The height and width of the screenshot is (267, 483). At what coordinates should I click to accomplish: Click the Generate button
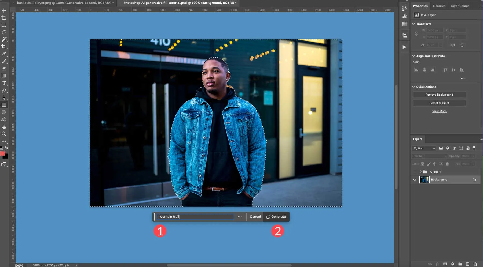tap(276, 217)
